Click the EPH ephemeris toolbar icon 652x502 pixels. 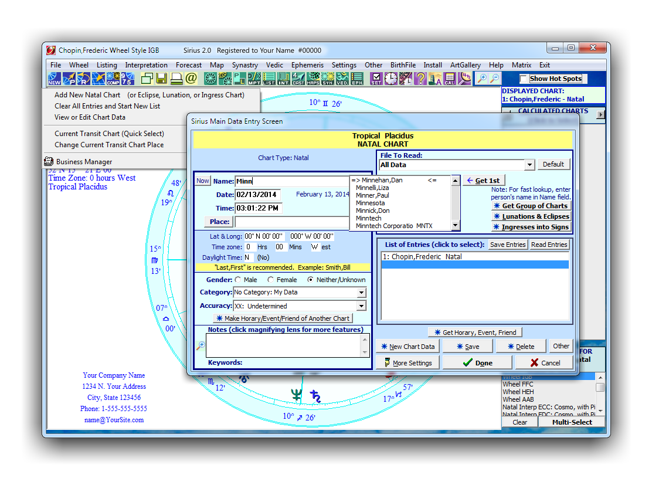(357, 79)
